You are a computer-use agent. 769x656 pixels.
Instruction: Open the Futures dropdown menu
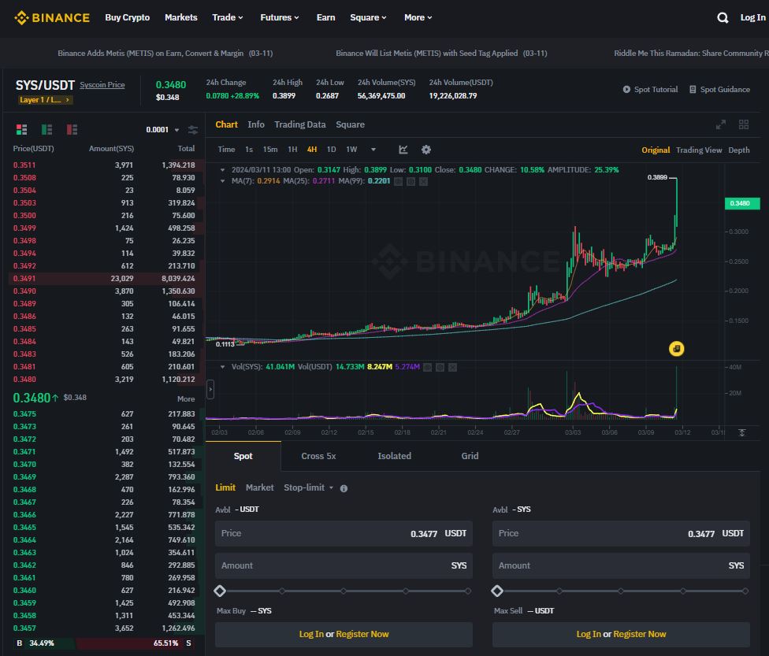pyautogui.click(x=280, y=17)
